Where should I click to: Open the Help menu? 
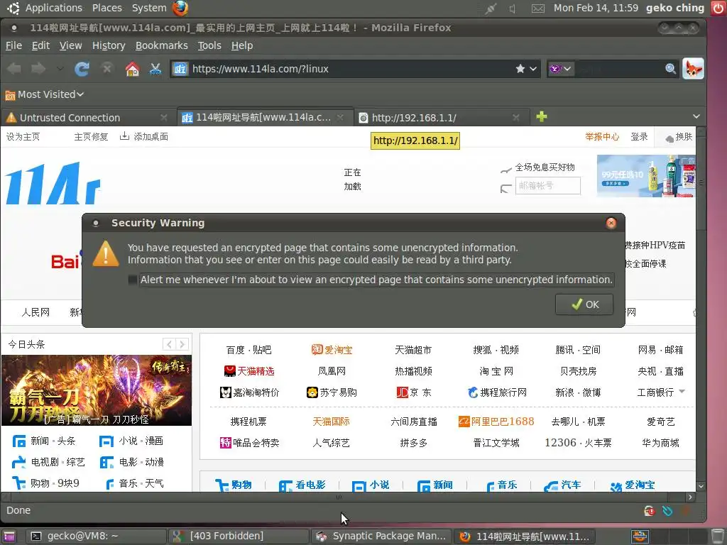point(242,45)
